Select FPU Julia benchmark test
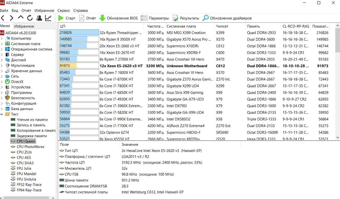 click(24, 168)
